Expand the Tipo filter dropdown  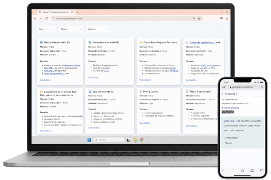click(x=47, y=29)
